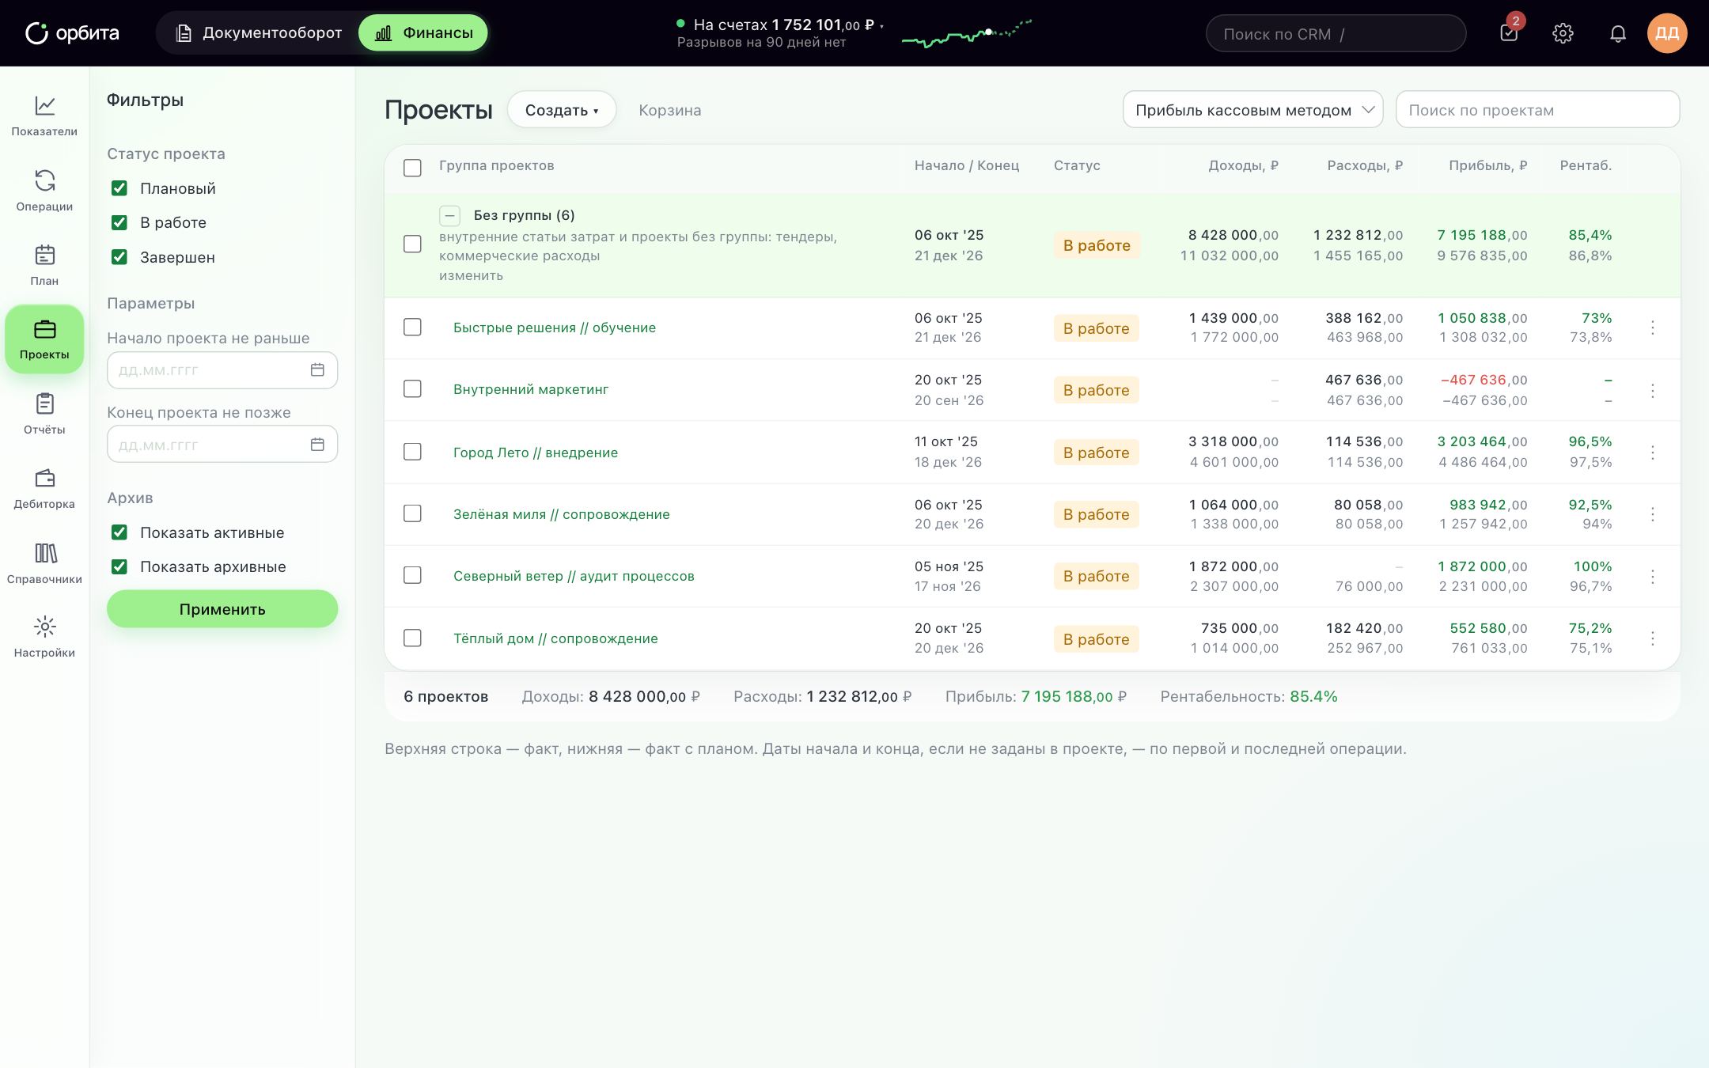Switch to the Финансы tab

[423, 33]
